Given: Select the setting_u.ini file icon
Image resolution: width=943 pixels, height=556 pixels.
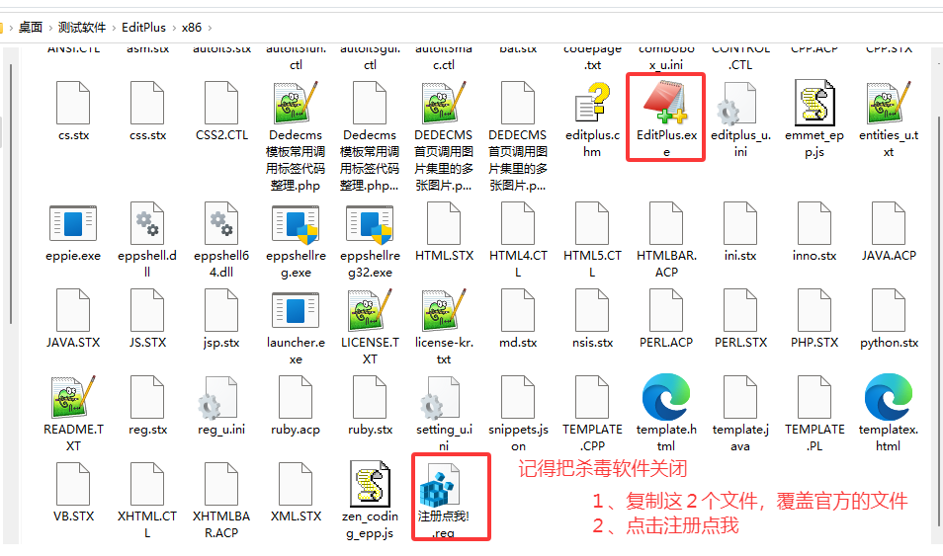Looking at the screenshot, I should [440, 397].
